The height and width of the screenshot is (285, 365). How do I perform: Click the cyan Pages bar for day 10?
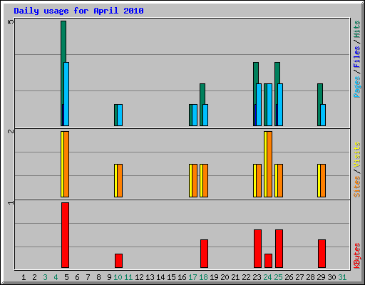click(x=120, y=115)
